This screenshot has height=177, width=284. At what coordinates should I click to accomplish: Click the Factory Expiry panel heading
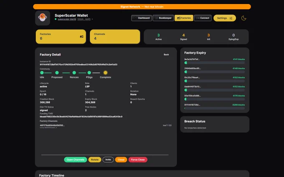click(x=195, y=53)
